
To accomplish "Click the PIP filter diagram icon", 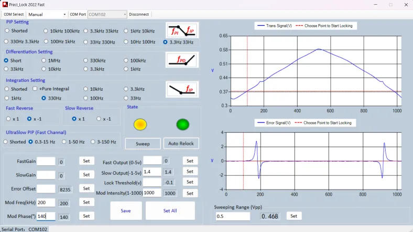I will coord(181,30).
